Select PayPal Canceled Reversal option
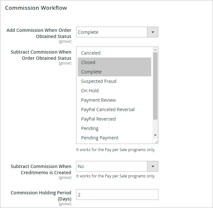The width and height of the screenshot is (213, 208). [108, 110]
